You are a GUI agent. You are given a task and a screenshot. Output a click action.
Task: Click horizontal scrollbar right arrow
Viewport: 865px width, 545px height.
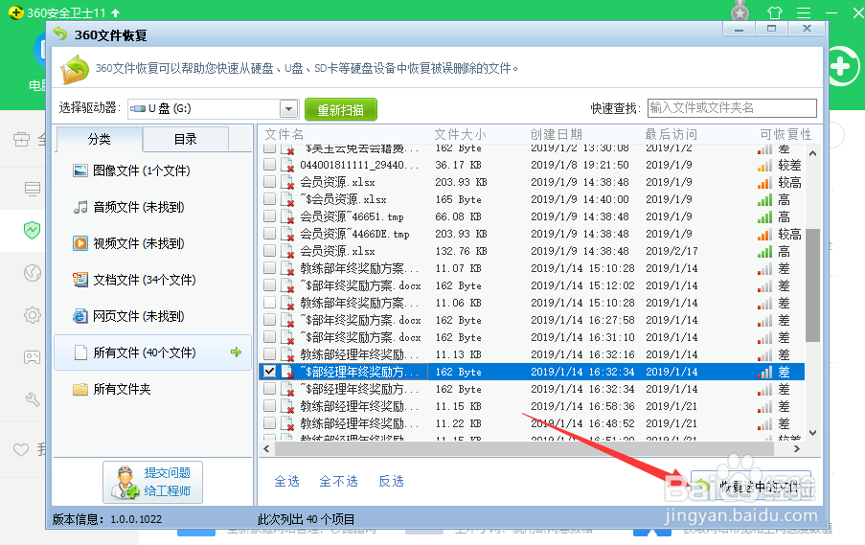797,449
